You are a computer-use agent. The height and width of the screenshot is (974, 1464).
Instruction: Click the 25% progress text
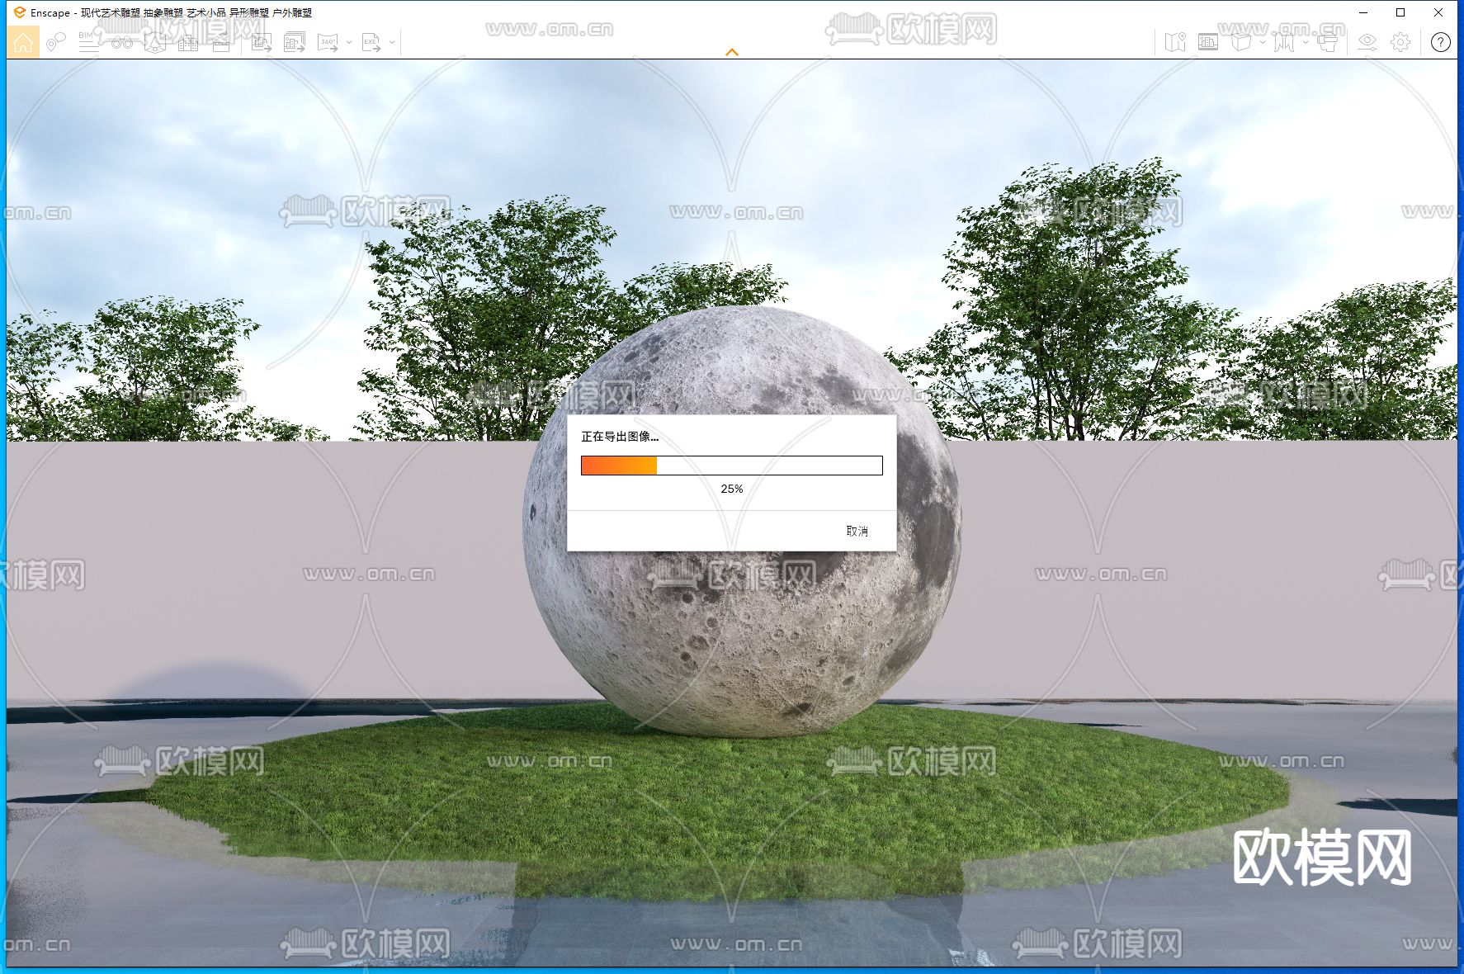pyautogui.click(x=731, y=489)
